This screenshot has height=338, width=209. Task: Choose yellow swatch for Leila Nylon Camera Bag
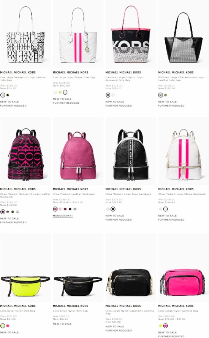click(x=160, y=326)
